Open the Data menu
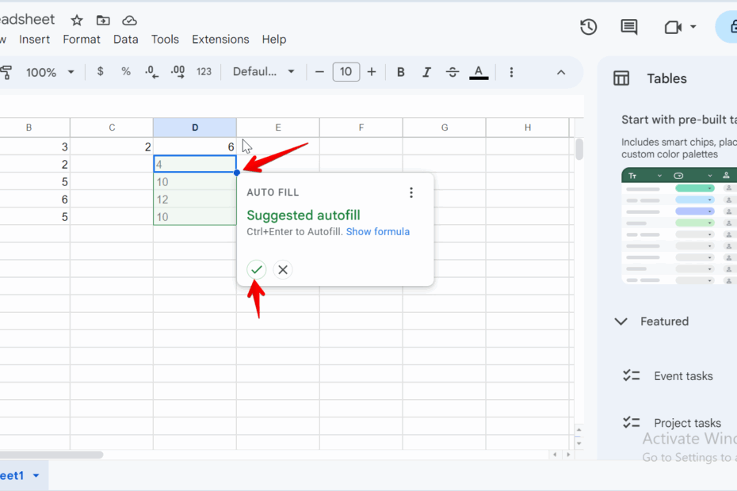This screenshot has height=491, width=737. [125, 40]
